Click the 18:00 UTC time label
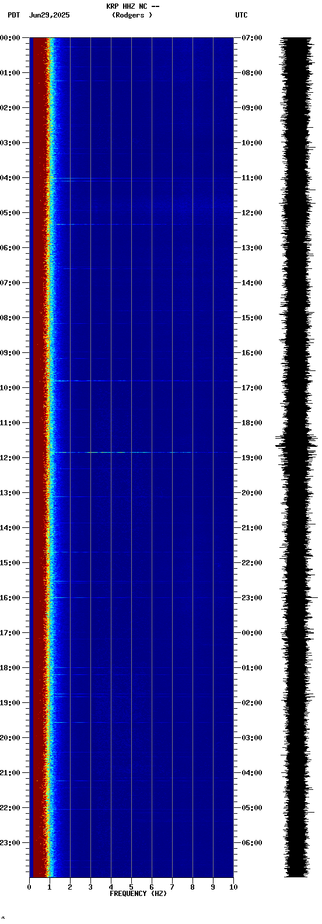 (x=252, y=423)
